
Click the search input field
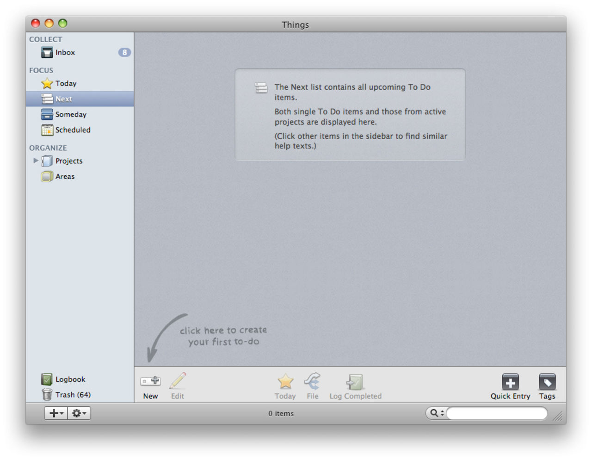click(497, 413)
